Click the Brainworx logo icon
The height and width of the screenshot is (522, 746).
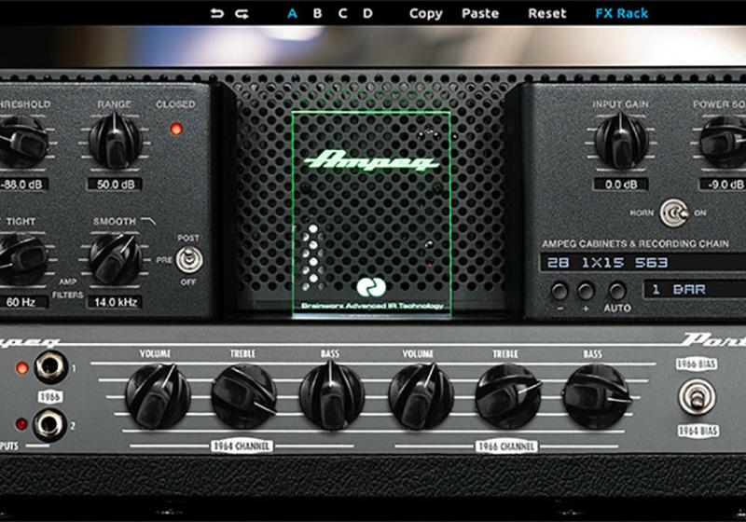click(371, 287)
